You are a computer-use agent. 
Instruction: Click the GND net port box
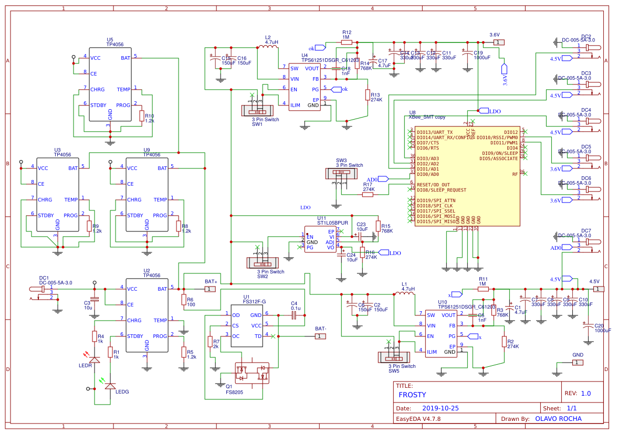[578, 363]
